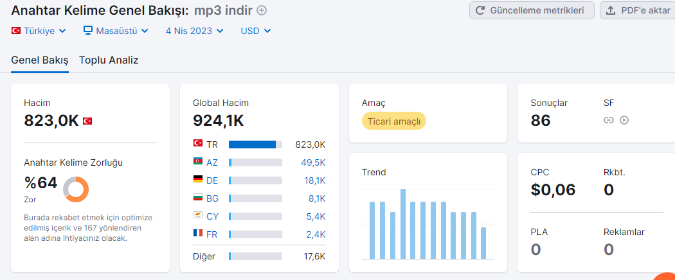Click the Azerbaijan flag icon in Global Hacim

tap(198, 161)
